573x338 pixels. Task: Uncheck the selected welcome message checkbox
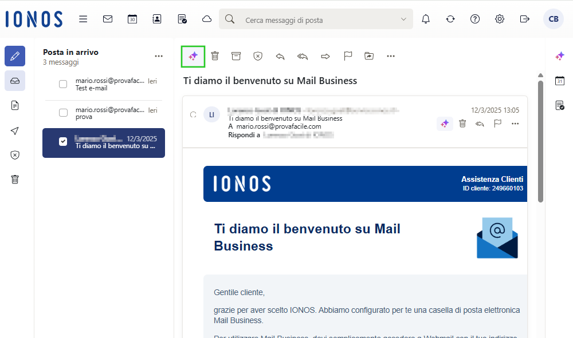(x=64, y=142)
